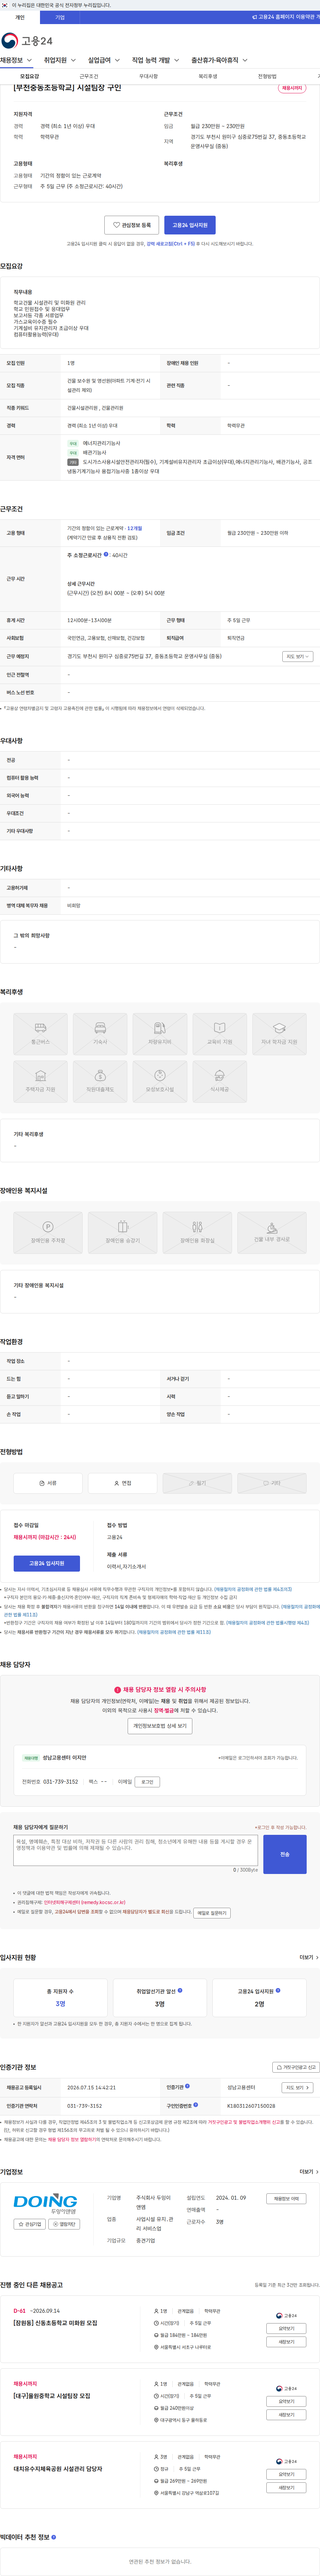This screenshot has width=320, height=2576.
Task: Click the 서류 screening step button
Action: (48, 1483)
